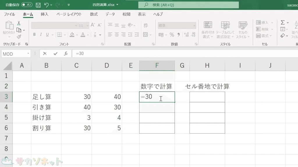Click the Increase Indent icon
The image size is (298, 167).
137,35
